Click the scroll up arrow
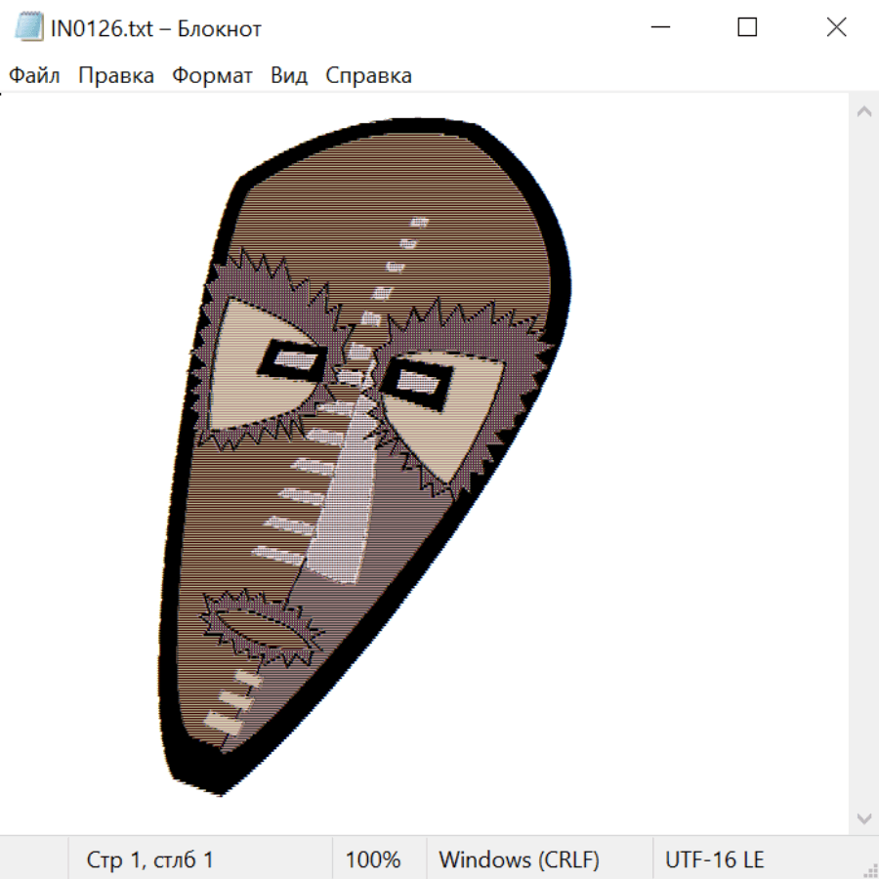Viewport: 879px width, 879px height. pos(863,111)
